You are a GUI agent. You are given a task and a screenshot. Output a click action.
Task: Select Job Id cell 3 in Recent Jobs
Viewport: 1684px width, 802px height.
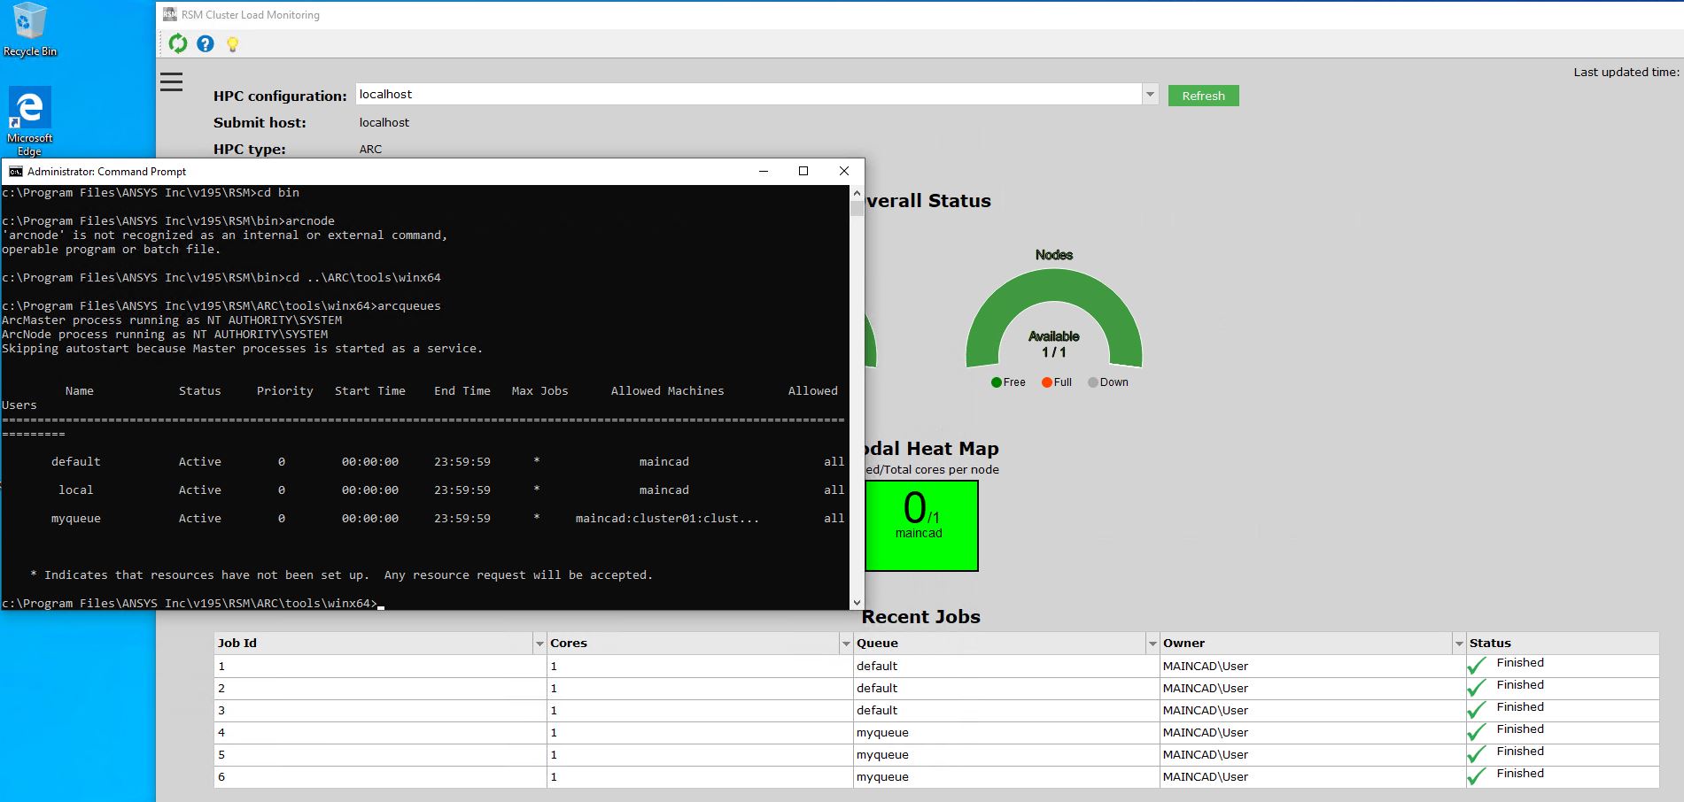380,710
